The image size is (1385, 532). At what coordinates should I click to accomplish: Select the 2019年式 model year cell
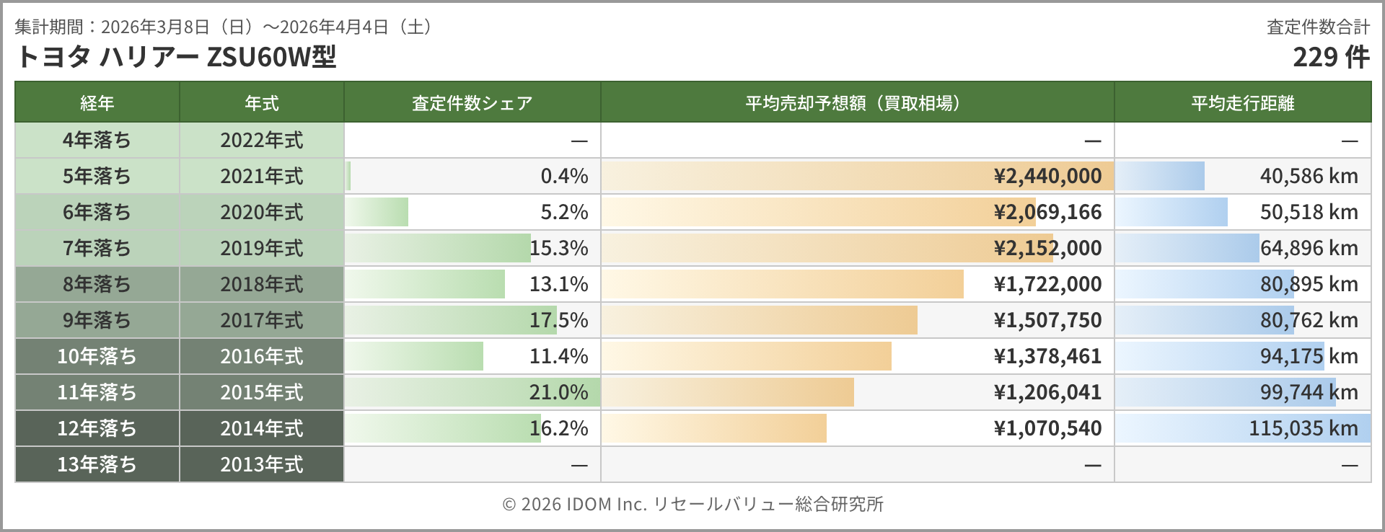pos(261,248)
